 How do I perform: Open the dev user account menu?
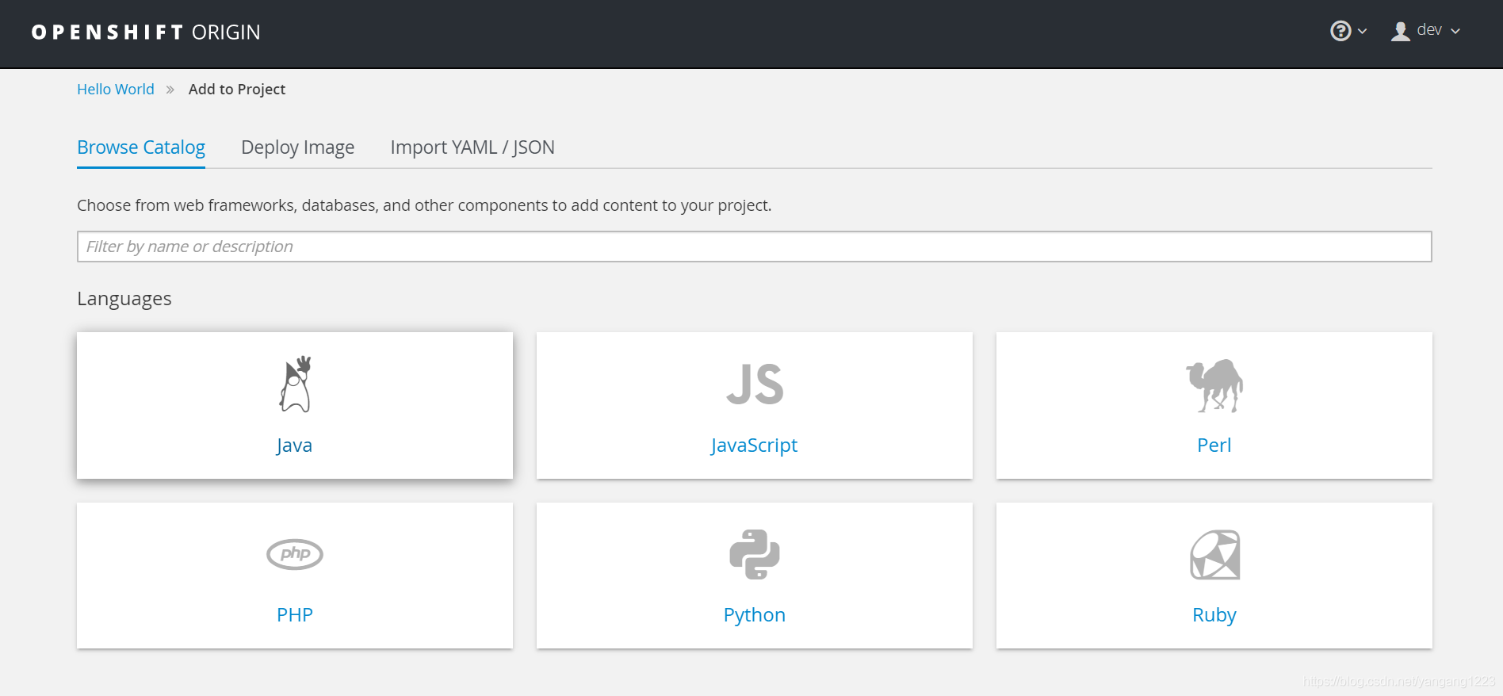click(1425, 31)
